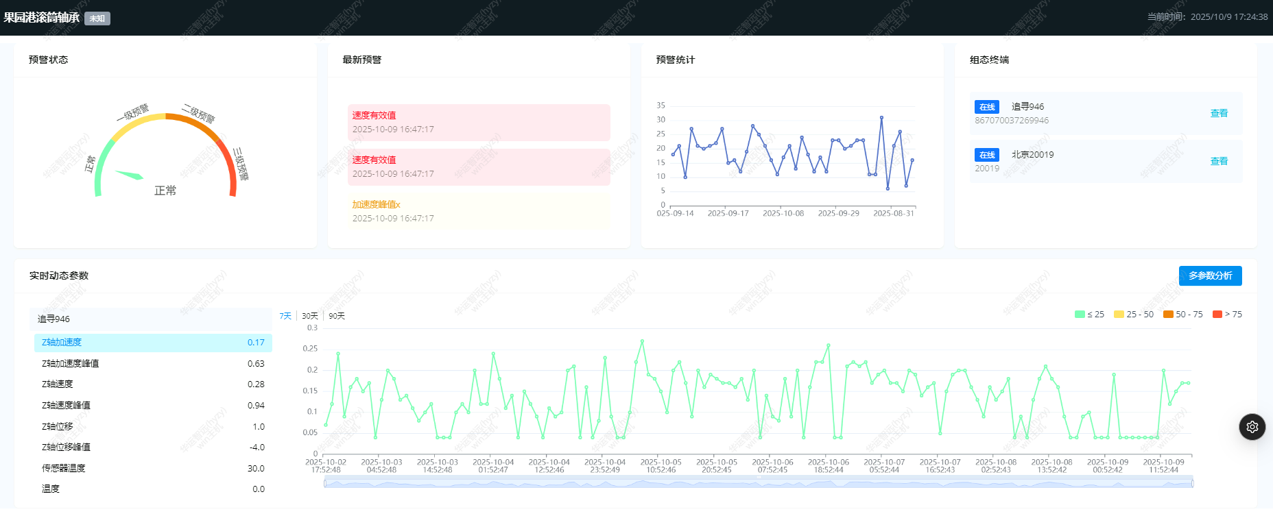The image size is (1273, 527).
Task: Open the floating settings gear icon
Action: coord(1252,427)
